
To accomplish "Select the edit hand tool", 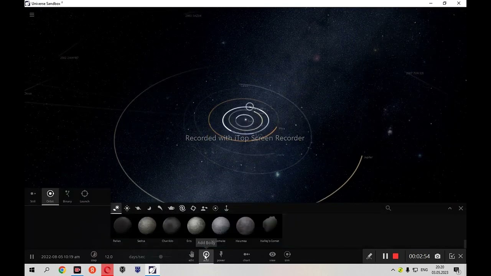I will [191, 256].
